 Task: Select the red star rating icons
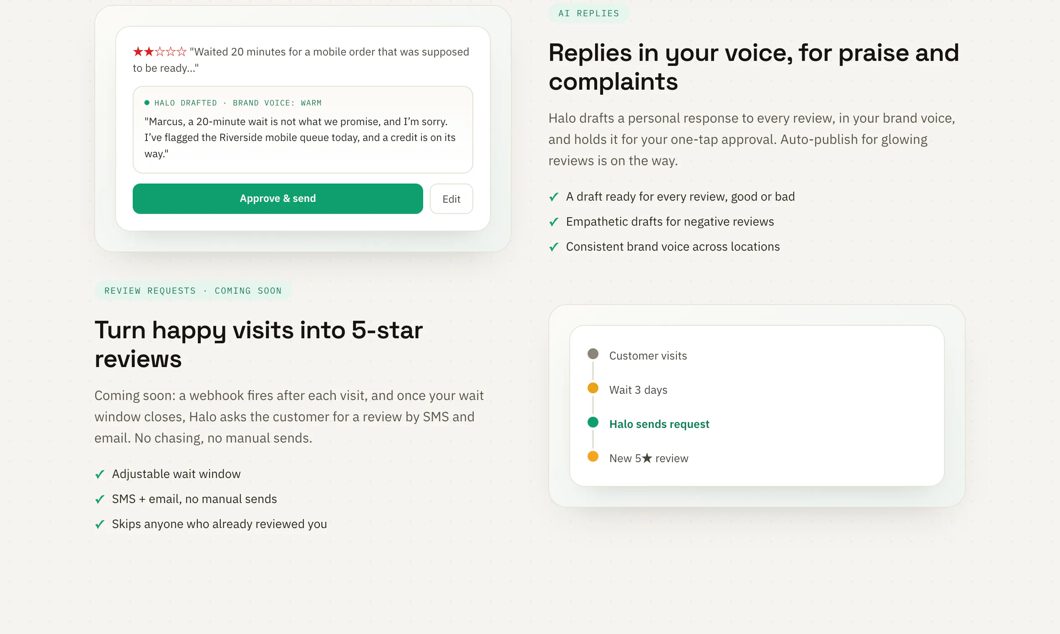tap(159, 52)
